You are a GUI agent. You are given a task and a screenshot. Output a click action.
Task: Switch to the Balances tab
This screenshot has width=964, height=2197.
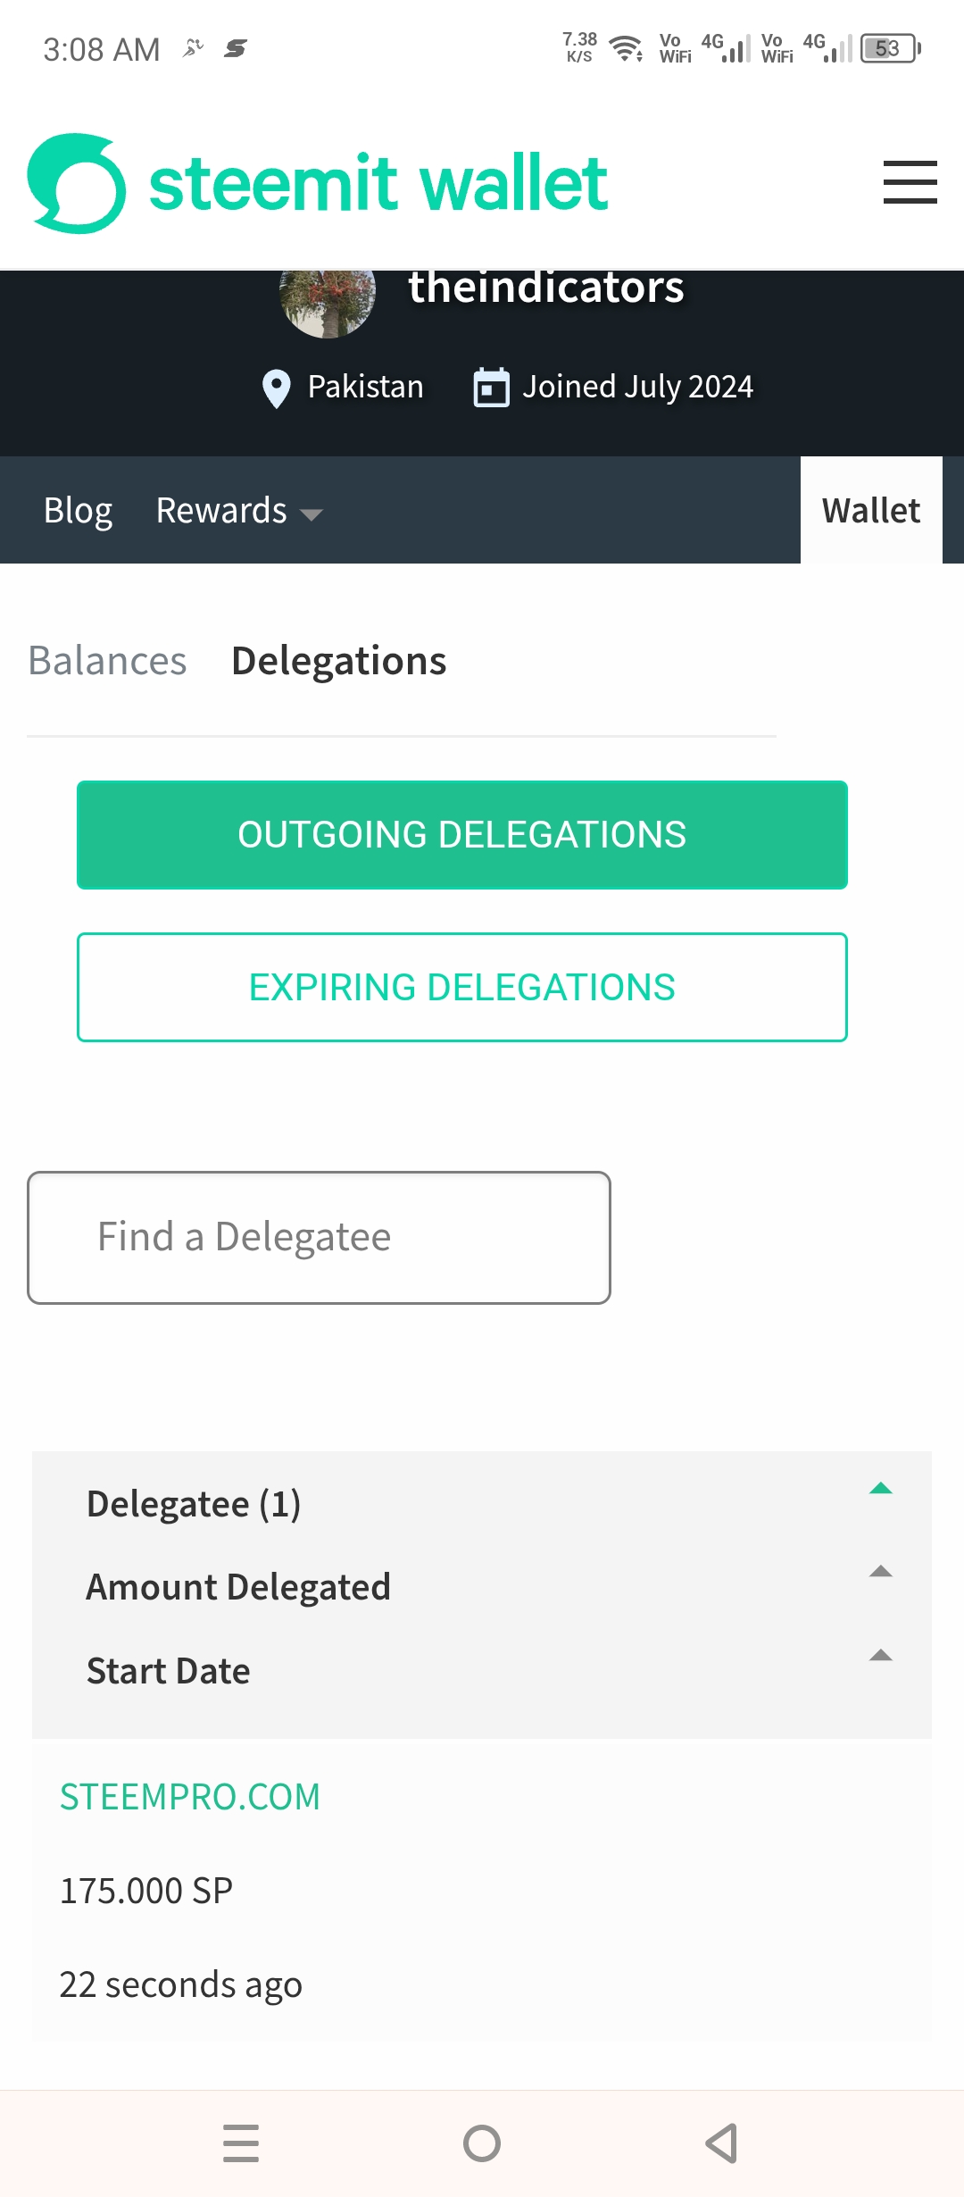107,661
